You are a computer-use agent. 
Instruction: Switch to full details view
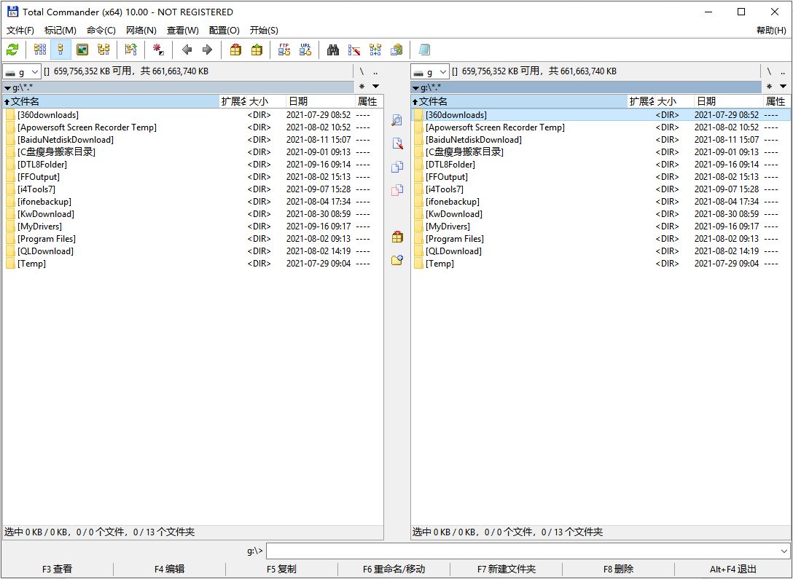[58, 50]
